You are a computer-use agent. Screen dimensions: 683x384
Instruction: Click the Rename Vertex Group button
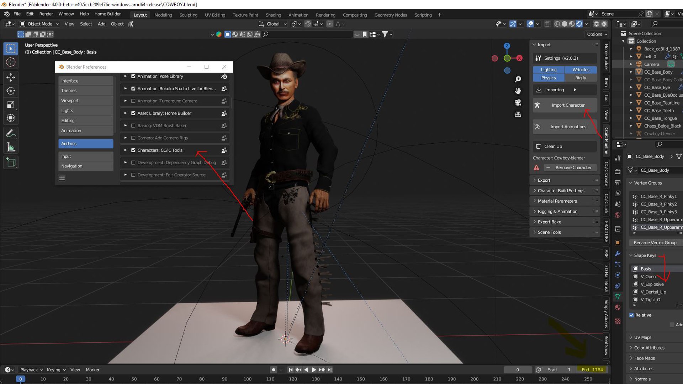tap(655, 243)
